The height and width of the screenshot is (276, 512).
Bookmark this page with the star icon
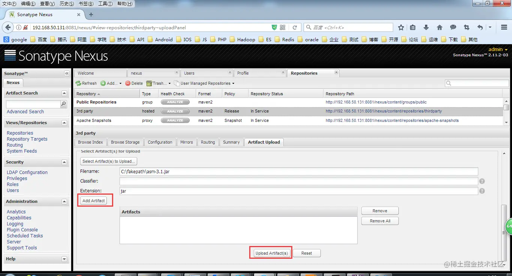(401, 27)
